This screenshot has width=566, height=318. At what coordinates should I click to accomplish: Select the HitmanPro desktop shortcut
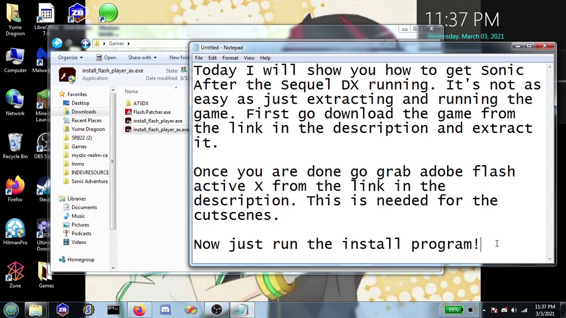pyautogui.click(x=15, y=232)
